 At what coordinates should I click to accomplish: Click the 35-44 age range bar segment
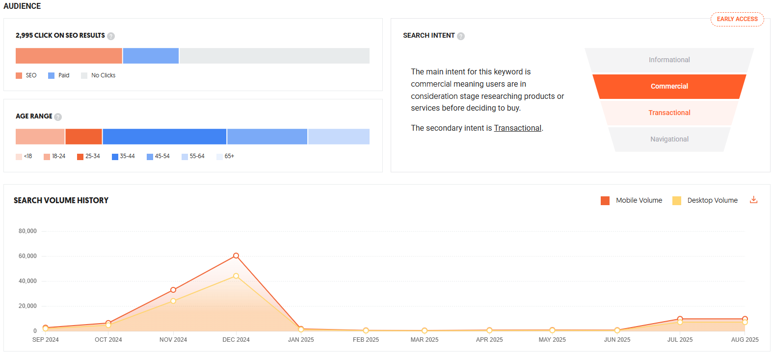pyautogui.click(x=164, y=137)
